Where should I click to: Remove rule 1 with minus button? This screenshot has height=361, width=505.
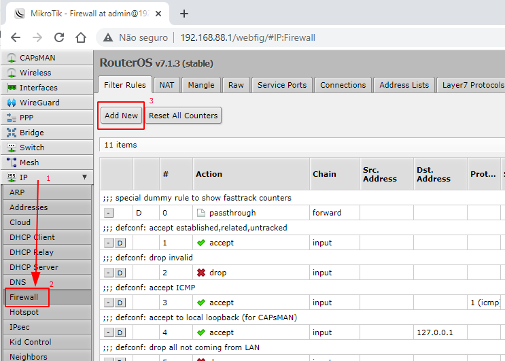click(109, 243)
